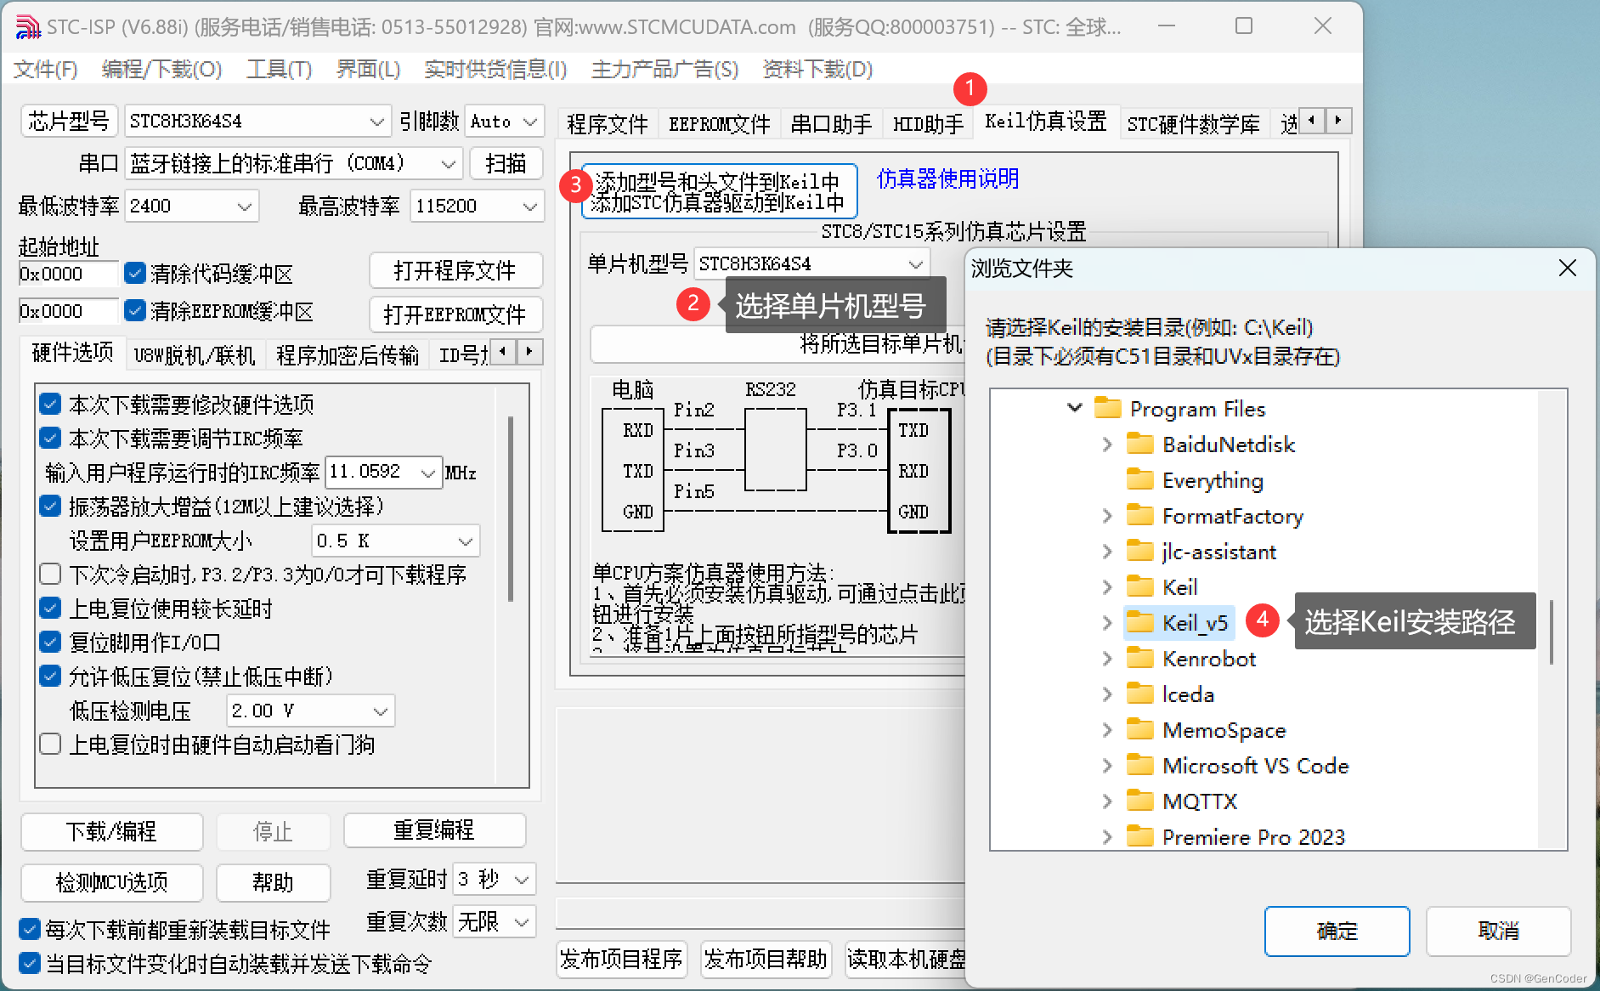Screen dimensions: 1600x991
Task: Toggle 上电复位使用较长延时 checkbox
Action: (x=50, y=608)
